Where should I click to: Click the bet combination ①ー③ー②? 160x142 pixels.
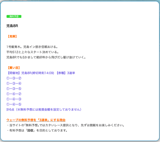[14, 78]
